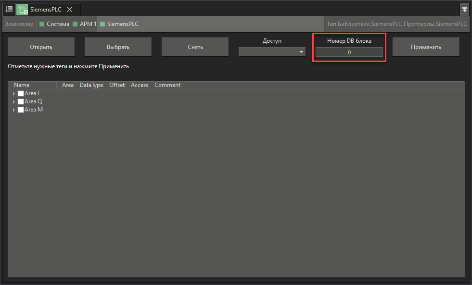Click the green icon next to АРМ 1 breadcrumb
The width and height of the screenshot is (472, 285).
coord(75,24)
